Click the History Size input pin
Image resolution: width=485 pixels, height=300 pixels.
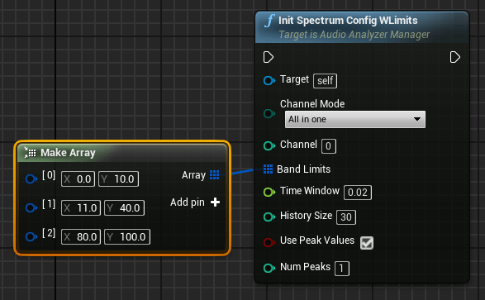pos(269,217)
